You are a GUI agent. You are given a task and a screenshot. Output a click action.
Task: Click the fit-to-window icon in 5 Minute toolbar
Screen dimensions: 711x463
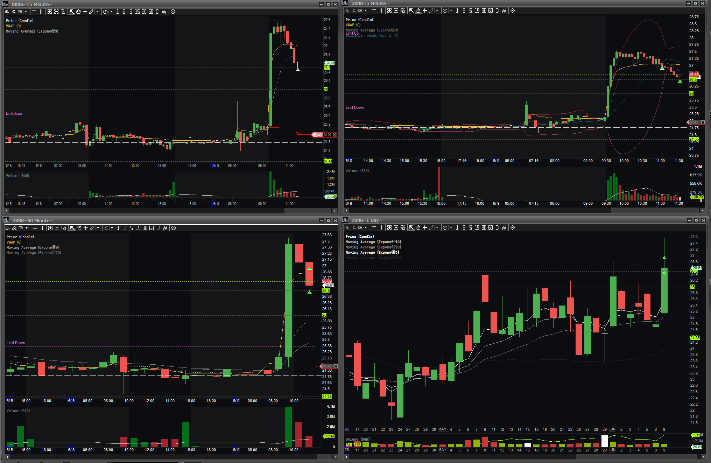point(403,10)
